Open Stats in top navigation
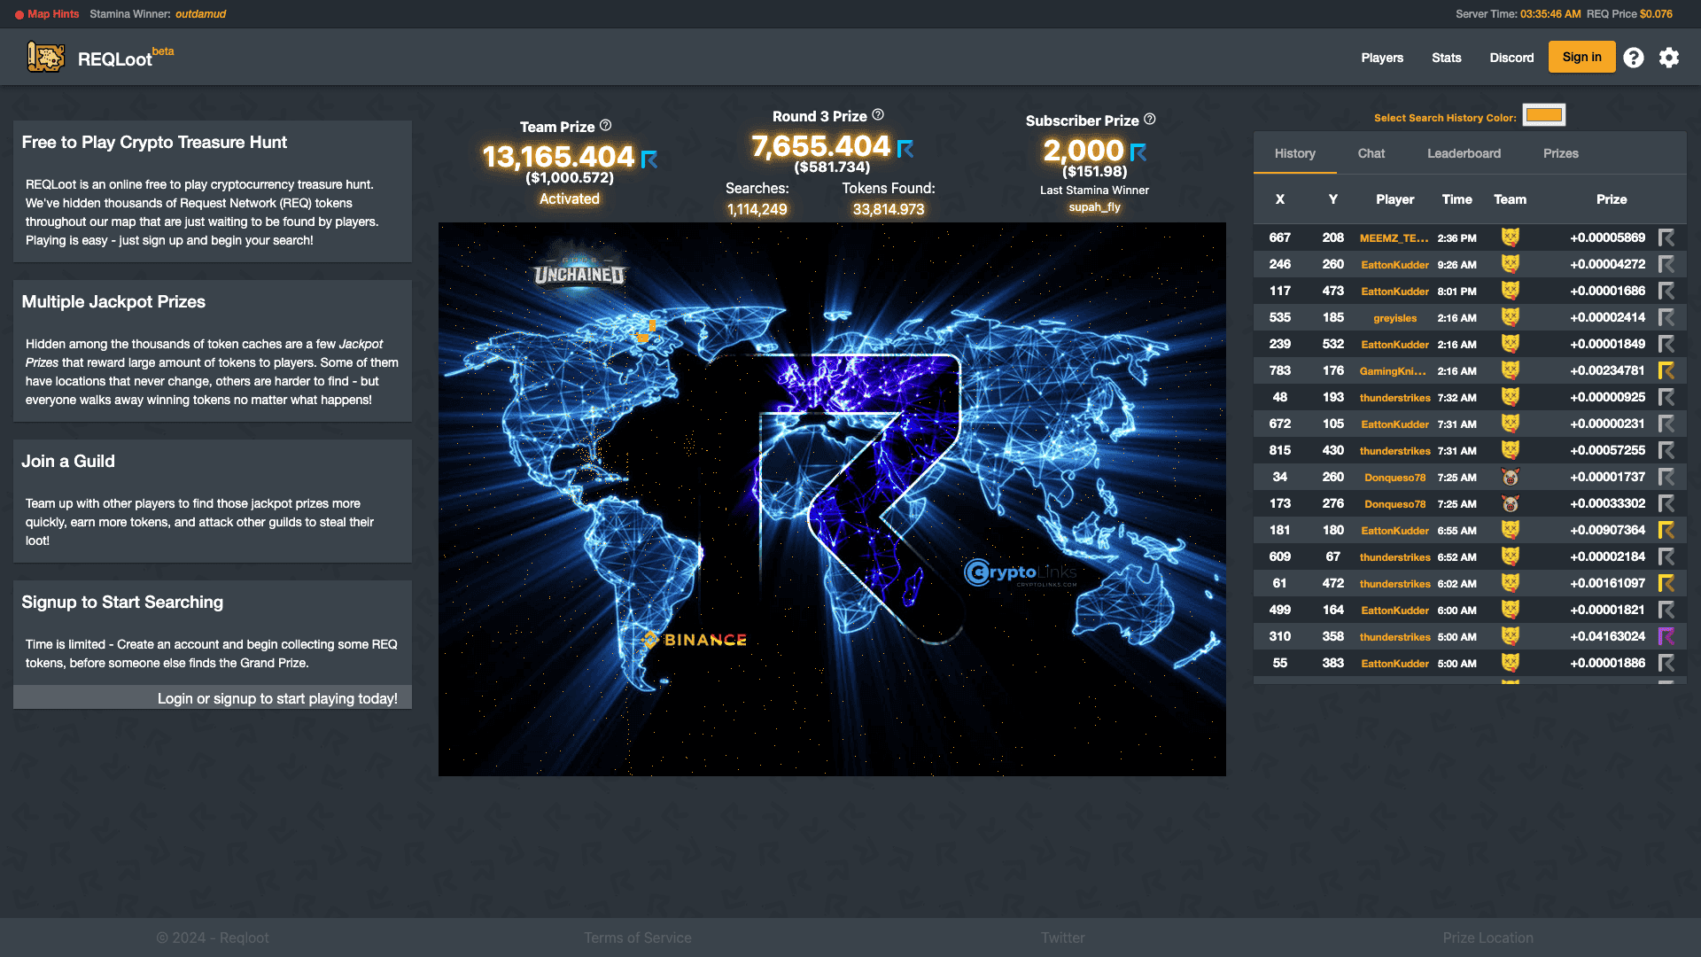Screen dimensions: 1701x957 (x=1446, y=58)
